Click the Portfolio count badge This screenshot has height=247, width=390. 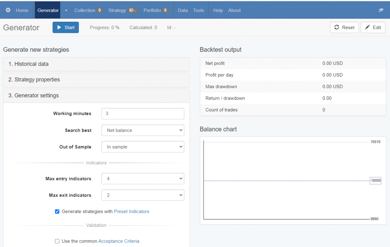tap(165, 10)
